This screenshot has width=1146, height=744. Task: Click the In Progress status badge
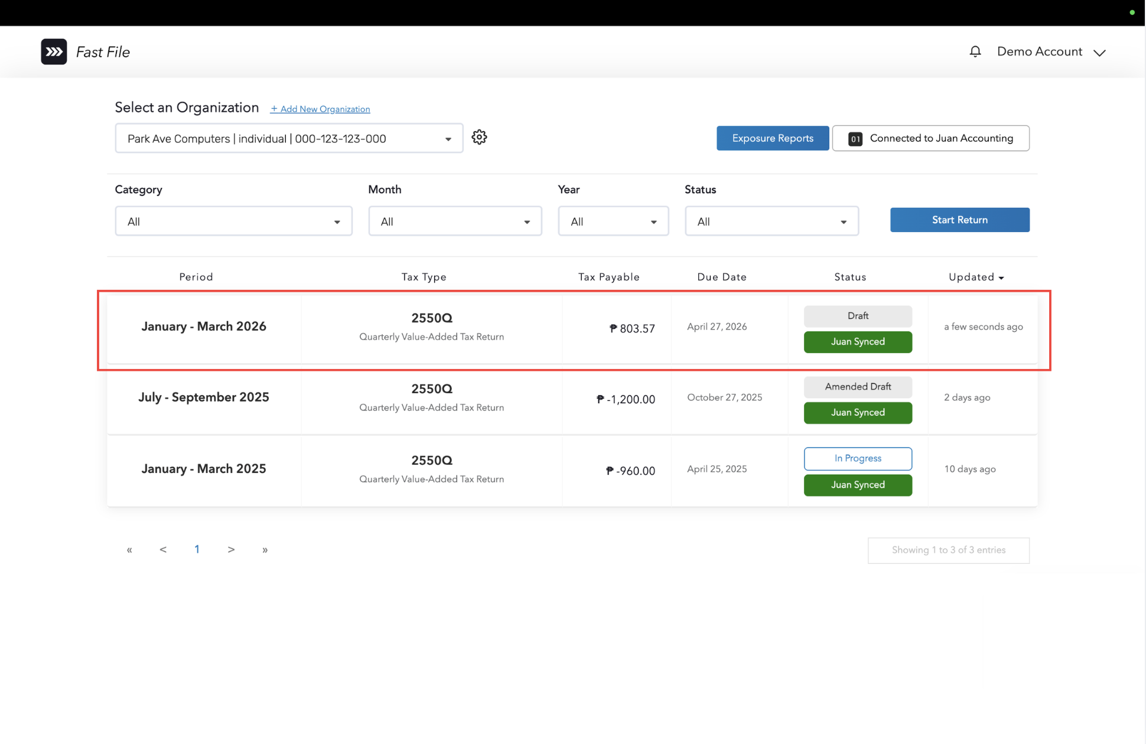click(x=858, y=459)
